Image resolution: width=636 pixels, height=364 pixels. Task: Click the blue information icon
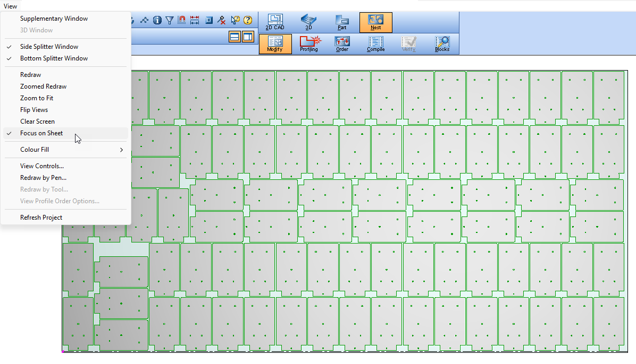click(x=157, y=20)
